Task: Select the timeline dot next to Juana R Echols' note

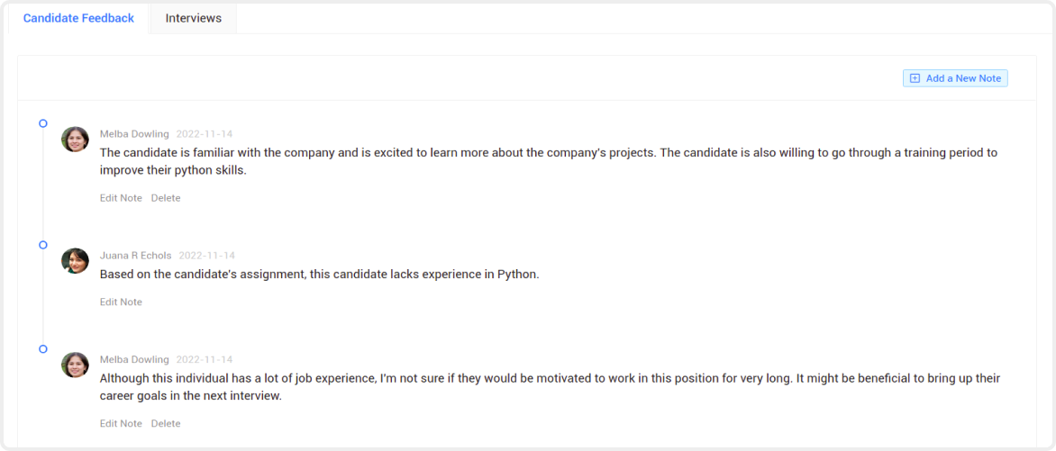Action: [x=43, y=245]
